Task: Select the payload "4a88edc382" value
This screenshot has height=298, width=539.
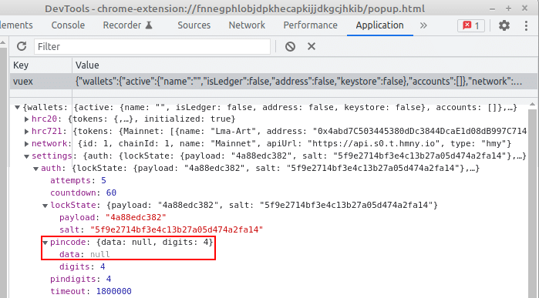Action: coord(136,218)
